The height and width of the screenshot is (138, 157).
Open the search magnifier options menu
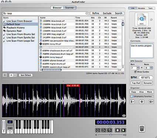pos(4,13)
